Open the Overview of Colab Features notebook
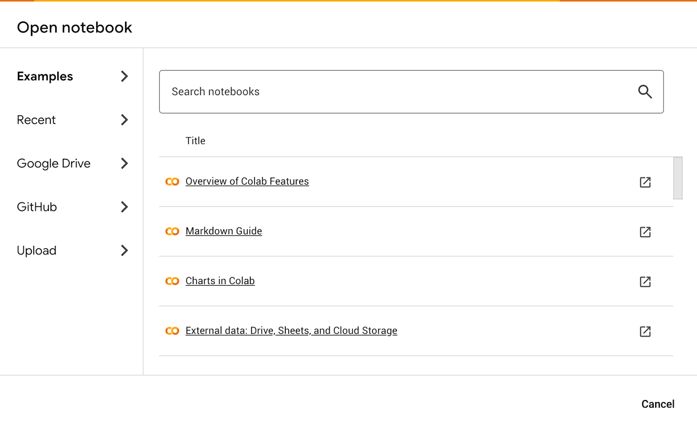This screenshot has height=430, width=697. pyautogui.click(x=247, y=181)
